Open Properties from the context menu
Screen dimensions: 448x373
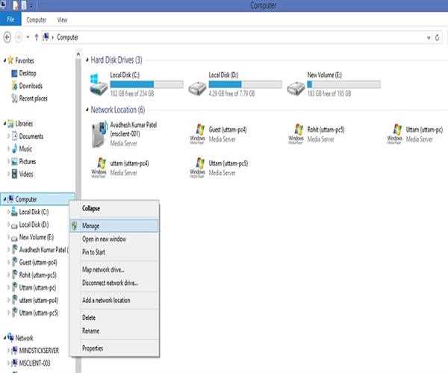(114, 348)
